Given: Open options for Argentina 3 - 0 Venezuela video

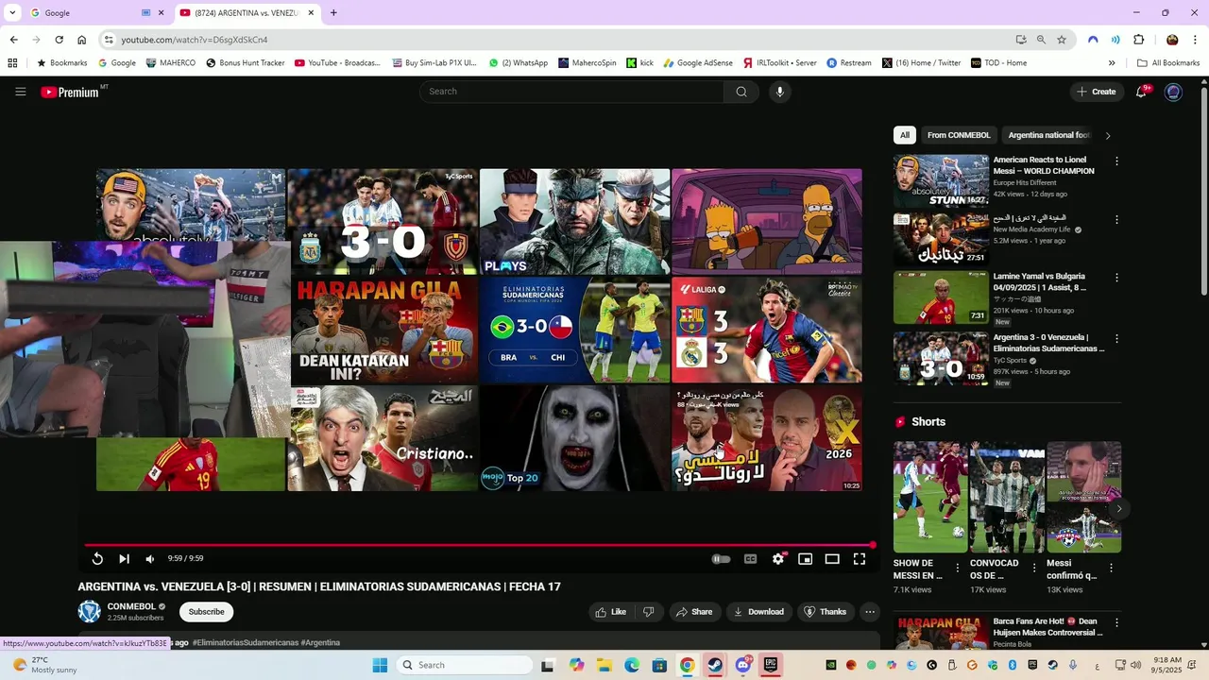Looking at the screenshot, I should 1116,339.
